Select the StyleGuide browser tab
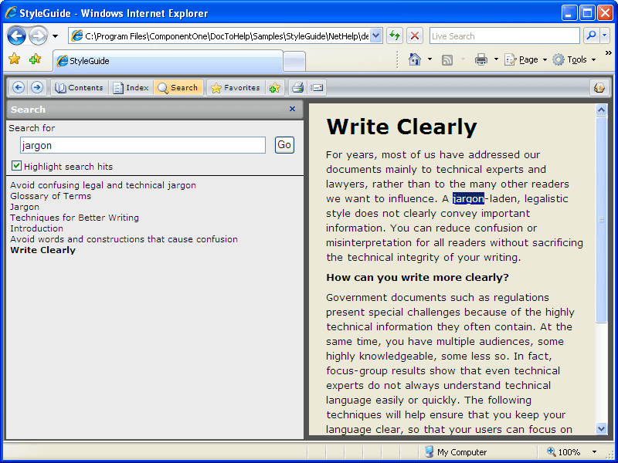618x463 pixels. (168, 61)
